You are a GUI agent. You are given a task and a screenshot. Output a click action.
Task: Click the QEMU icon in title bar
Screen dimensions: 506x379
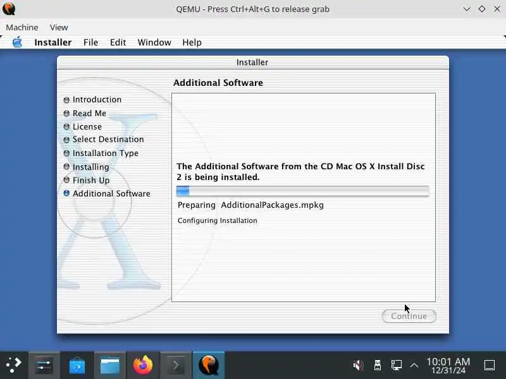[9, 9]
